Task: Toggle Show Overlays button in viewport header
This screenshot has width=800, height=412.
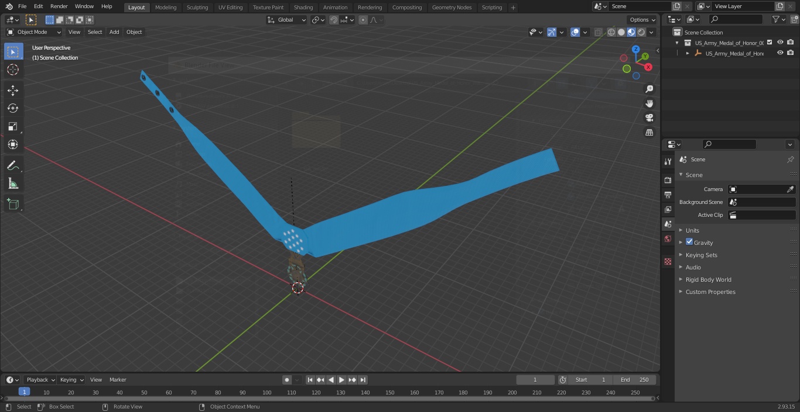Action: pyautogui.click(x=575, y=32)
